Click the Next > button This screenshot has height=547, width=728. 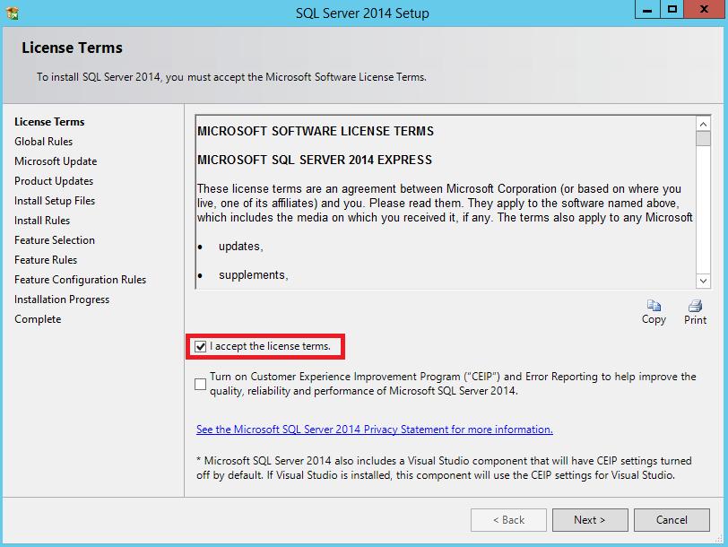coord(590,519)
